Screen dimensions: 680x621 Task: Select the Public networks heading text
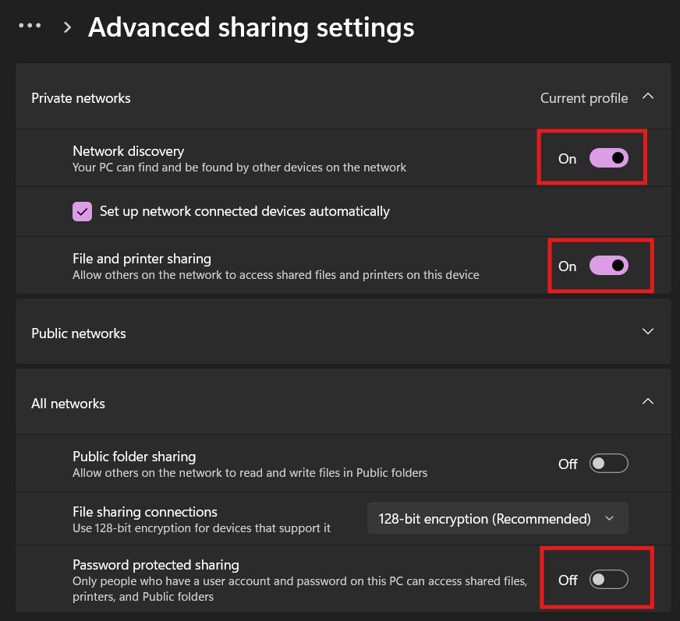(x=79, y=333)
